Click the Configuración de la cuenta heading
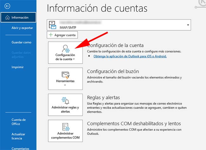The width and height of the screenshot is (206, 150). click(x=115, y=45)
